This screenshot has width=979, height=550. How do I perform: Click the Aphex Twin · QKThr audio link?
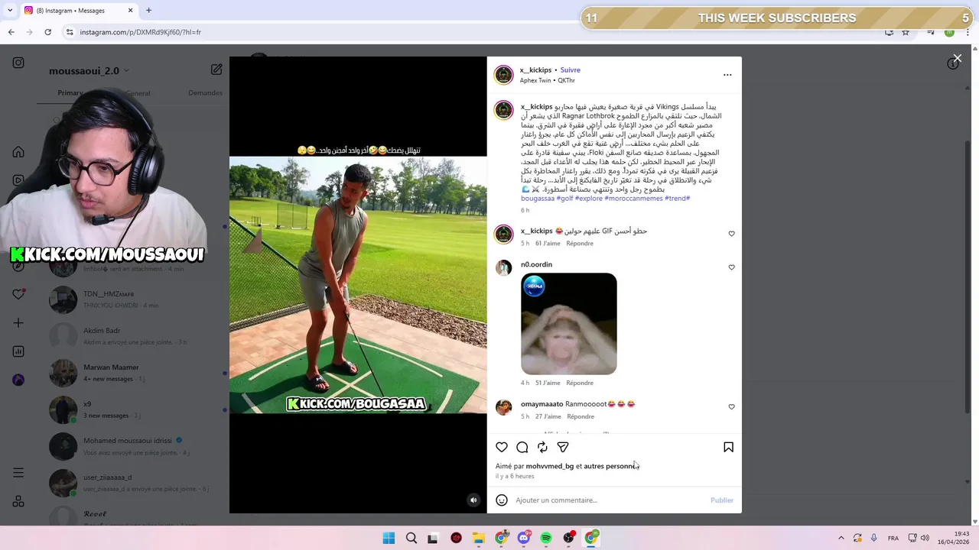[x=547, y=80]
